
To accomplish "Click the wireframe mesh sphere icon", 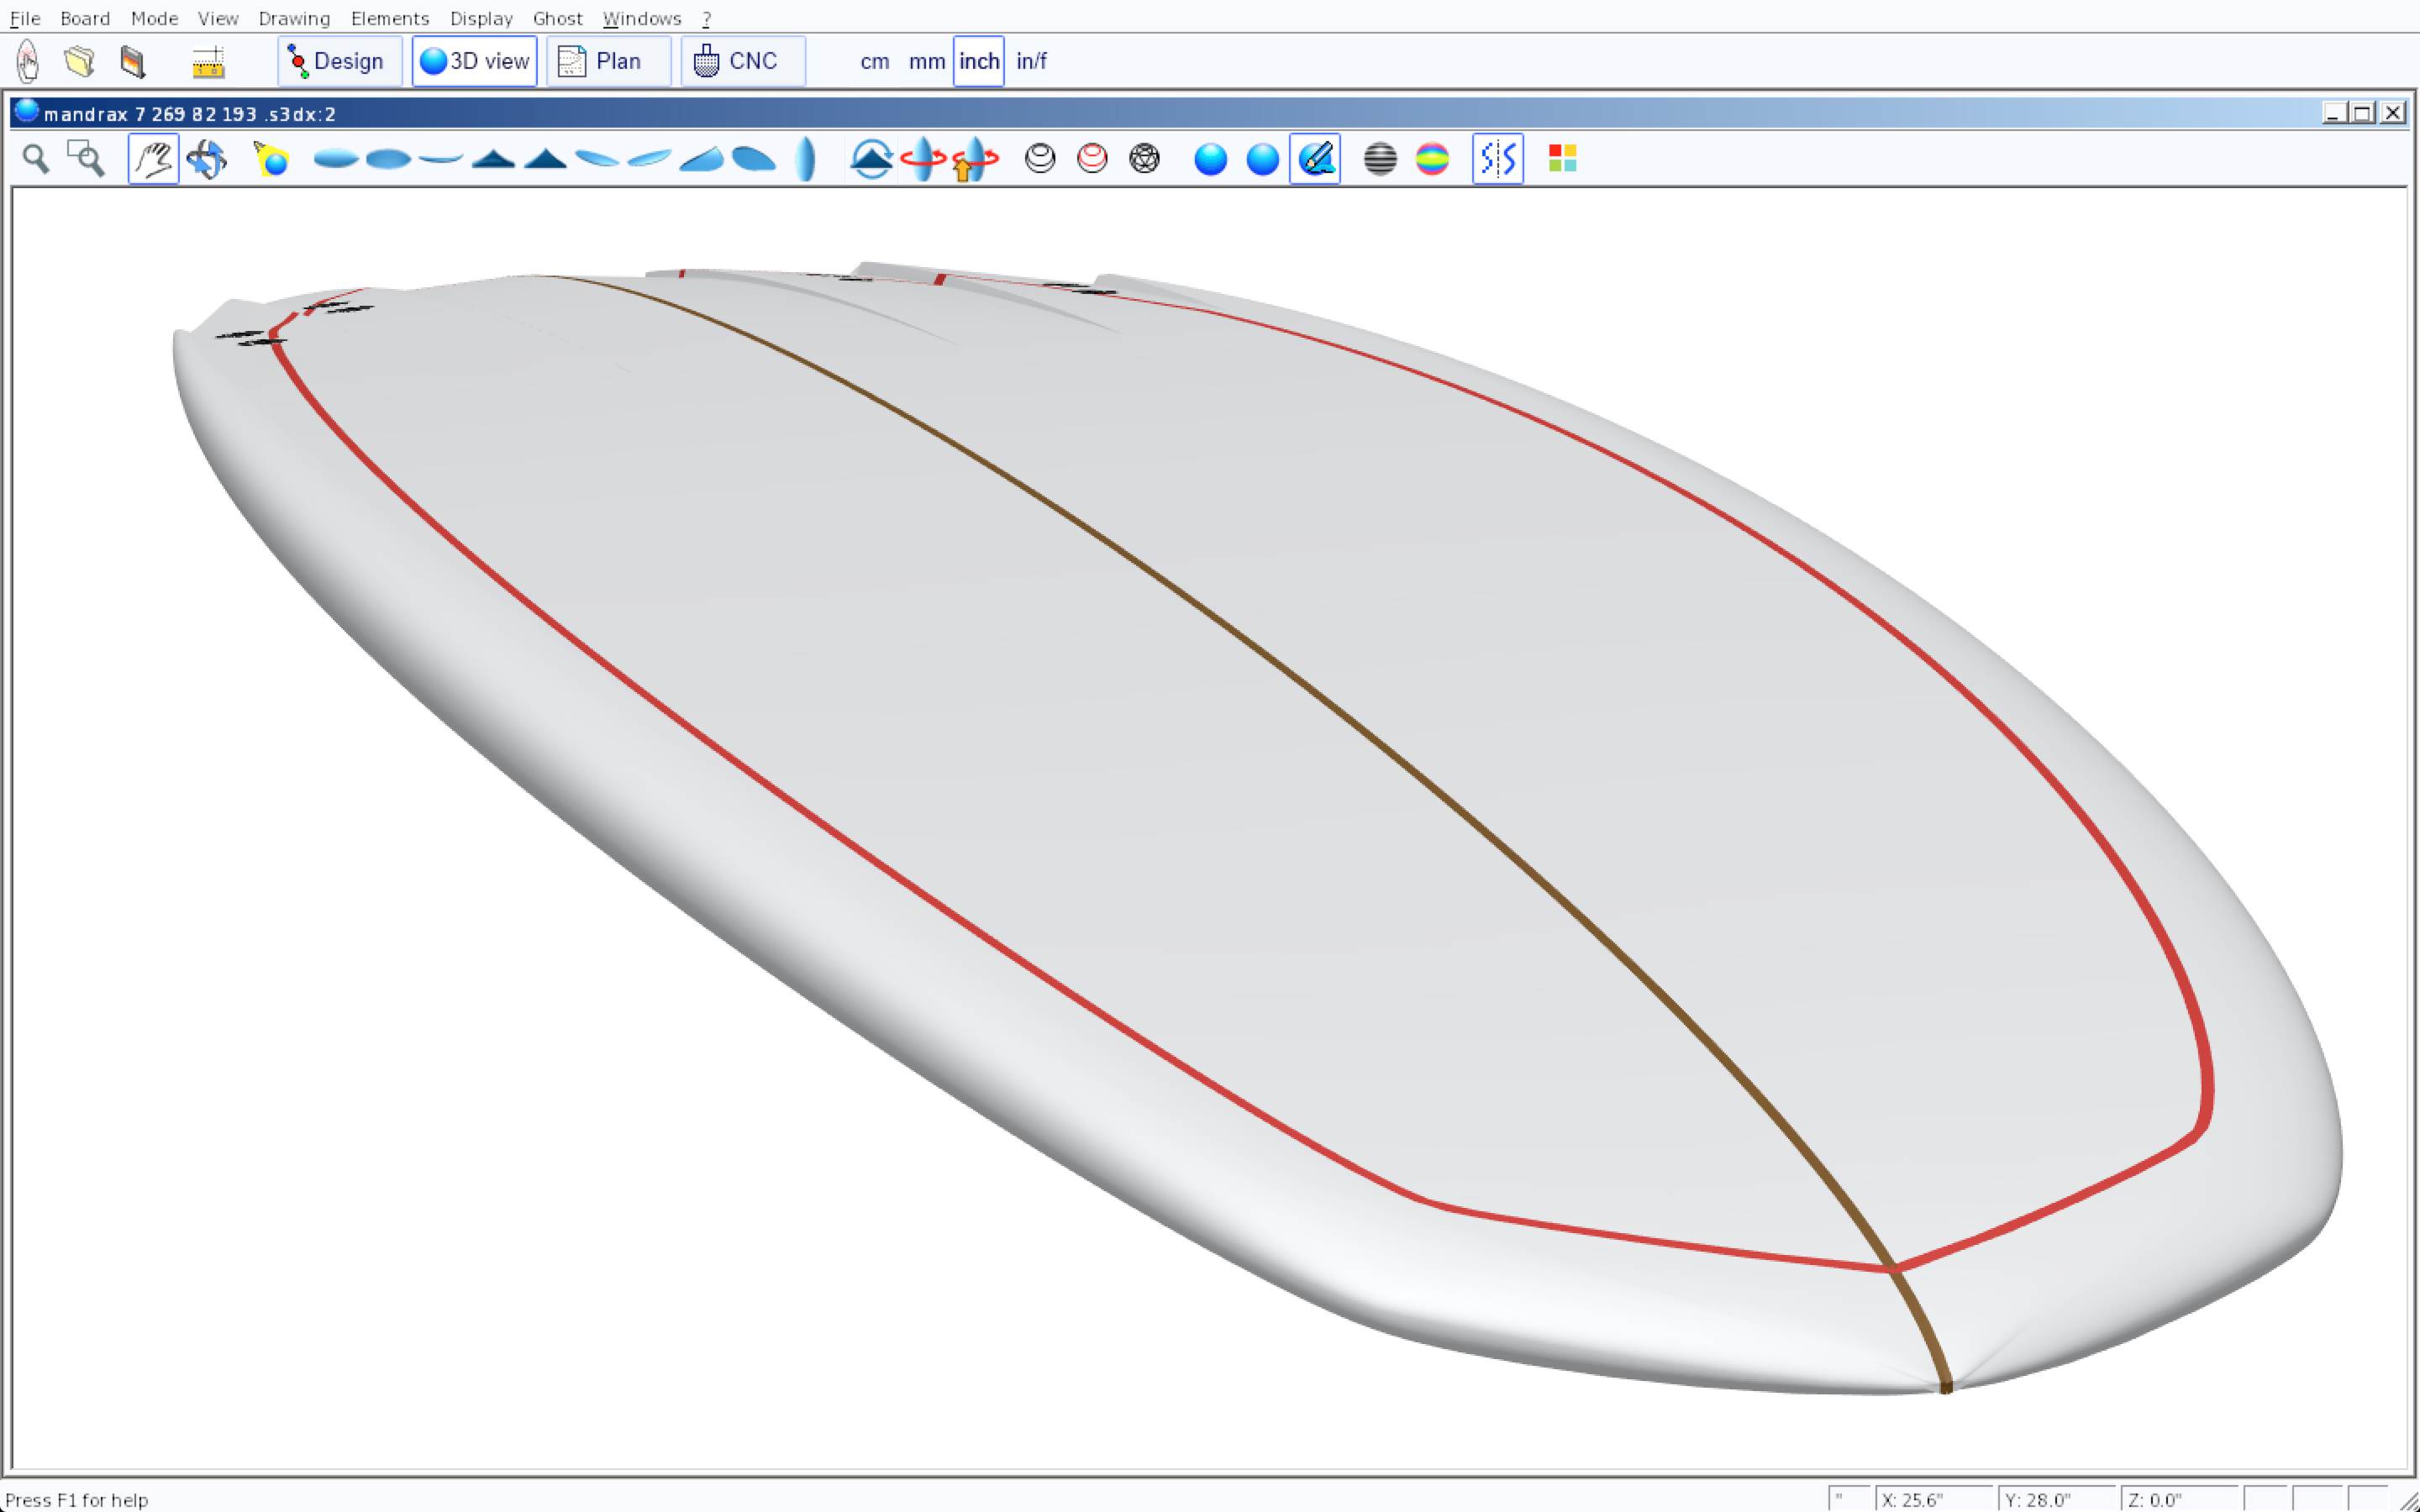I will [x=1144, y=159].
